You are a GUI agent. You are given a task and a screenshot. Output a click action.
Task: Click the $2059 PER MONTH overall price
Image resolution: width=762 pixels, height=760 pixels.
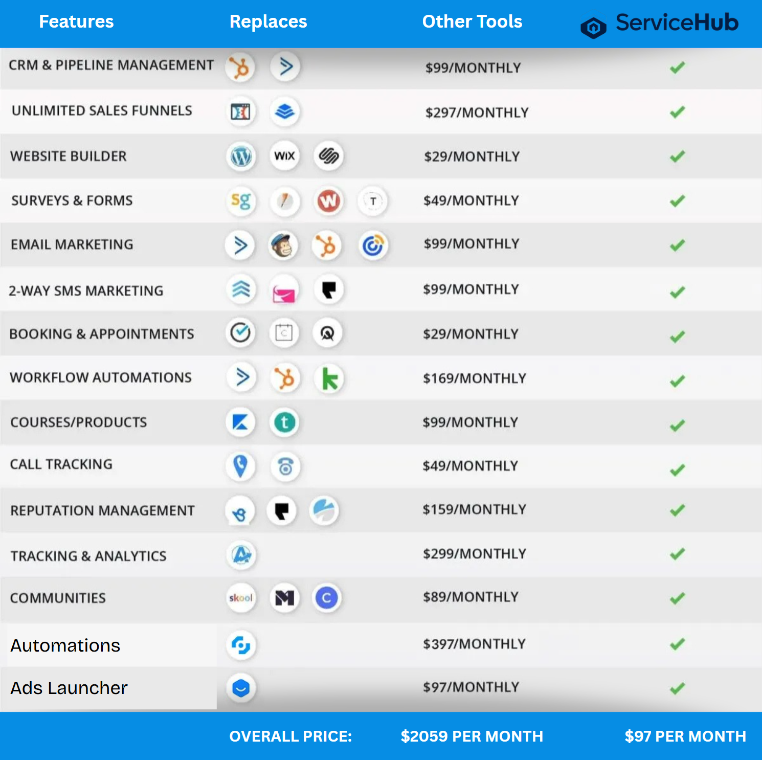coord(472,736)
